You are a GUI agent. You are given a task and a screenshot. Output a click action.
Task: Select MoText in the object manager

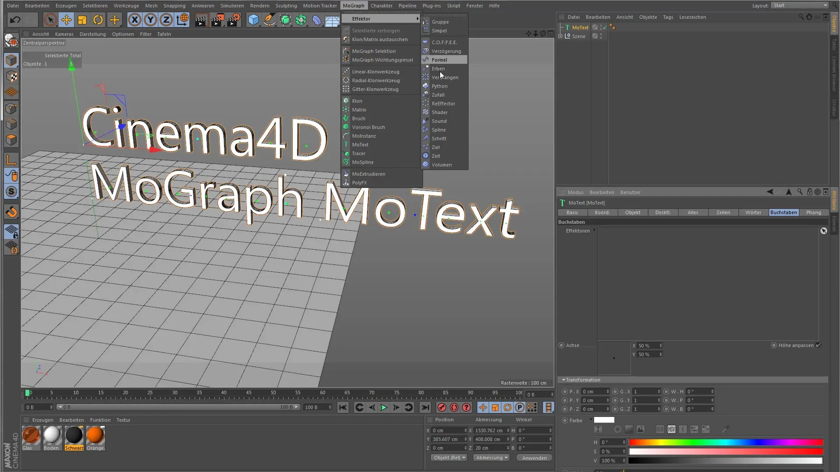(x=580, y=28)
